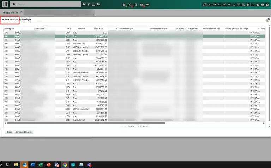271x168 pixels.
Task: Close the Follow-Up tab
Action: [22, 12]
